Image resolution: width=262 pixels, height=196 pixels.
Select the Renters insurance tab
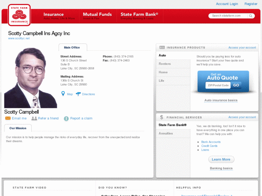[165, 64]
